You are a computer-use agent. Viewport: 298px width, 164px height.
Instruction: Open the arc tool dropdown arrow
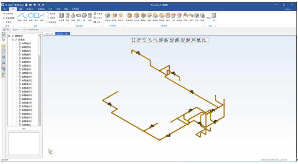click(x=25, y=23)
